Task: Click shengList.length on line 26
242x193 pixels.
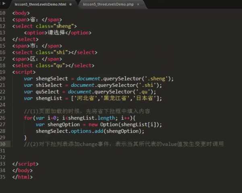Action: tap(92, 118)
